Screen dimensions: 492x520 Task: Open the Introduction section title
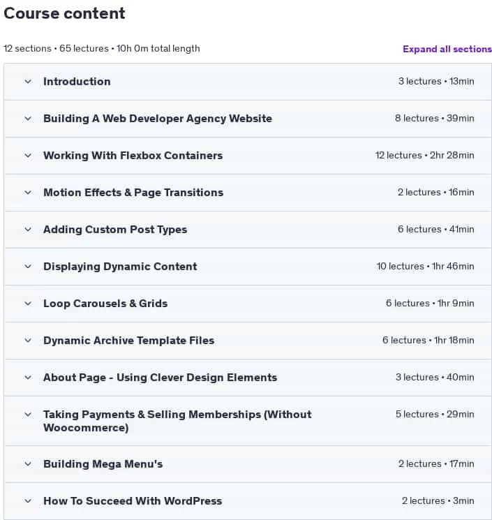click(x=77, y=82)
